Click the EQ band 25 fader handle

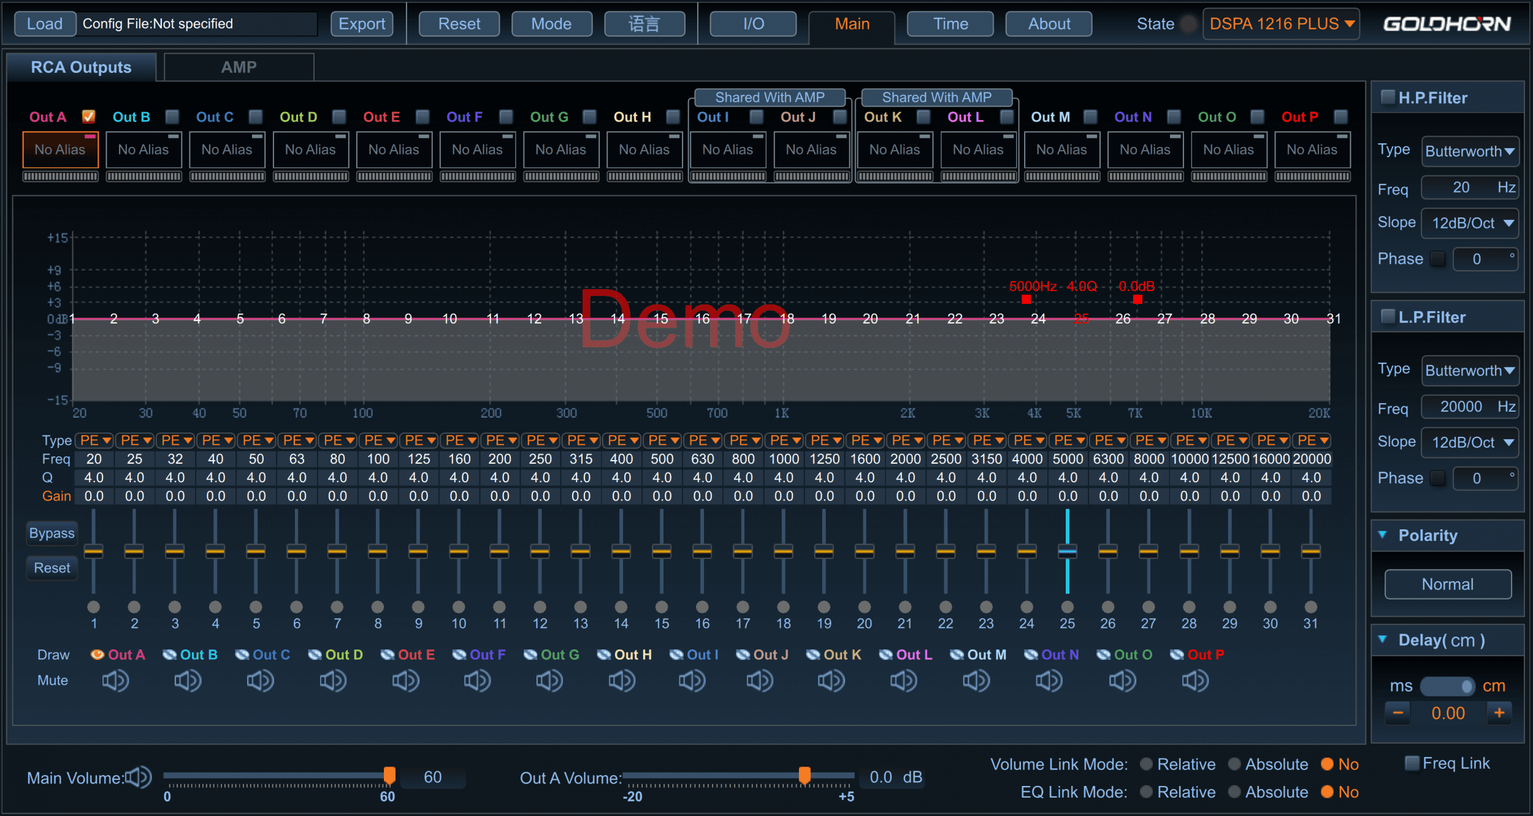[x=1068, y=551]
